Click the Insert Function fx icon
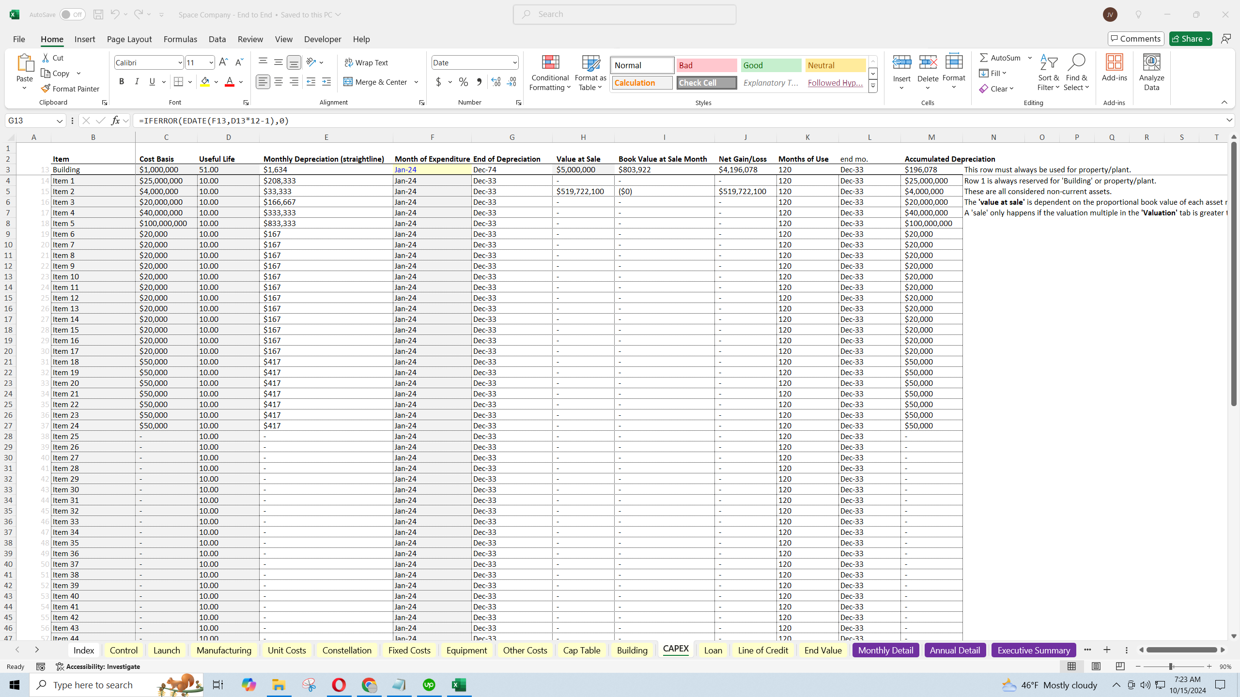Viewport: 1240px width, 697px height. pyautogui.click(x=115, y=121)
